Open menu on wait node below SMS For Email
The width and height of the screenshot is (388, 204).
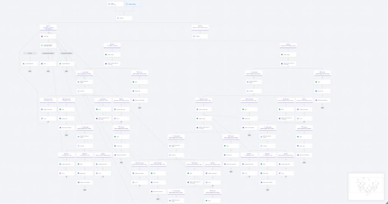click(119, 64)
